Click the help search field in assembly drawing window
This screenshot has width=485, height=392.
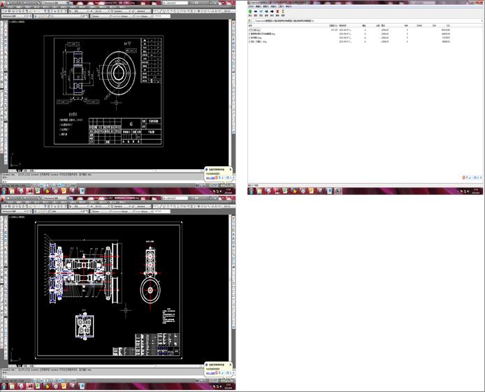click(175, 198)
